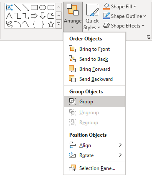Choose Send to Back
Image resolution: width=152 pixels, height=175 pixels.
coord(94,59)
